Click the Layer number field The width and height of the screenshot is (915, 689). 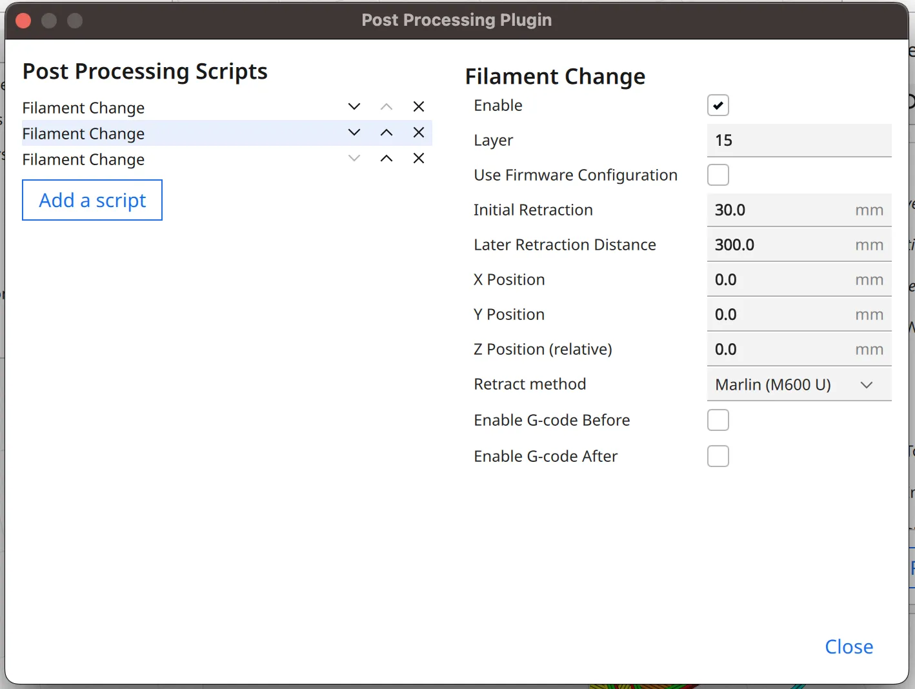799,141
